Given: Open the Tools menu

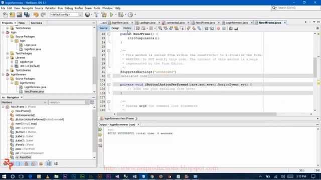Looking at the screenshot, I should pos(97,8).
